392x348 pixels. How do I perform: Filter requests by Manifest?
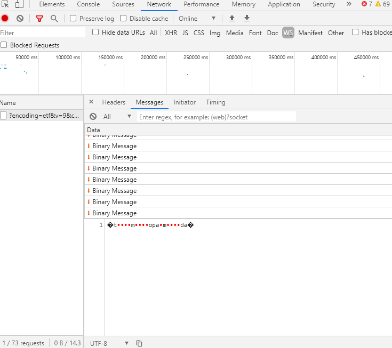click(x=310, y=33)
